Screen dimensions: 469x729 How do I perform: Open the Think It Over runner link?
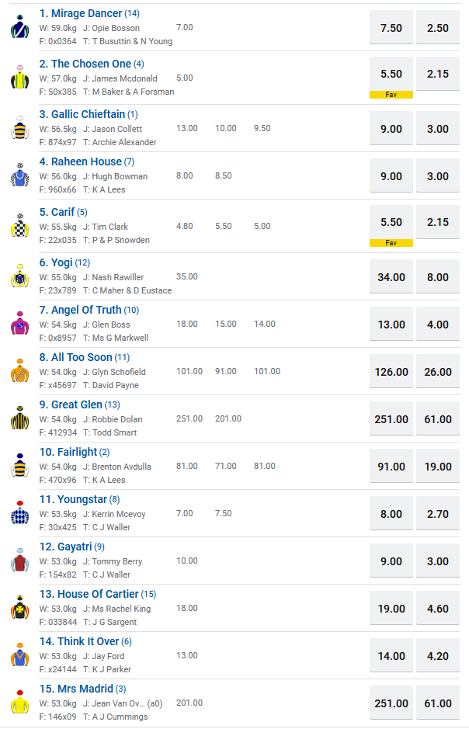click(88, 641)
